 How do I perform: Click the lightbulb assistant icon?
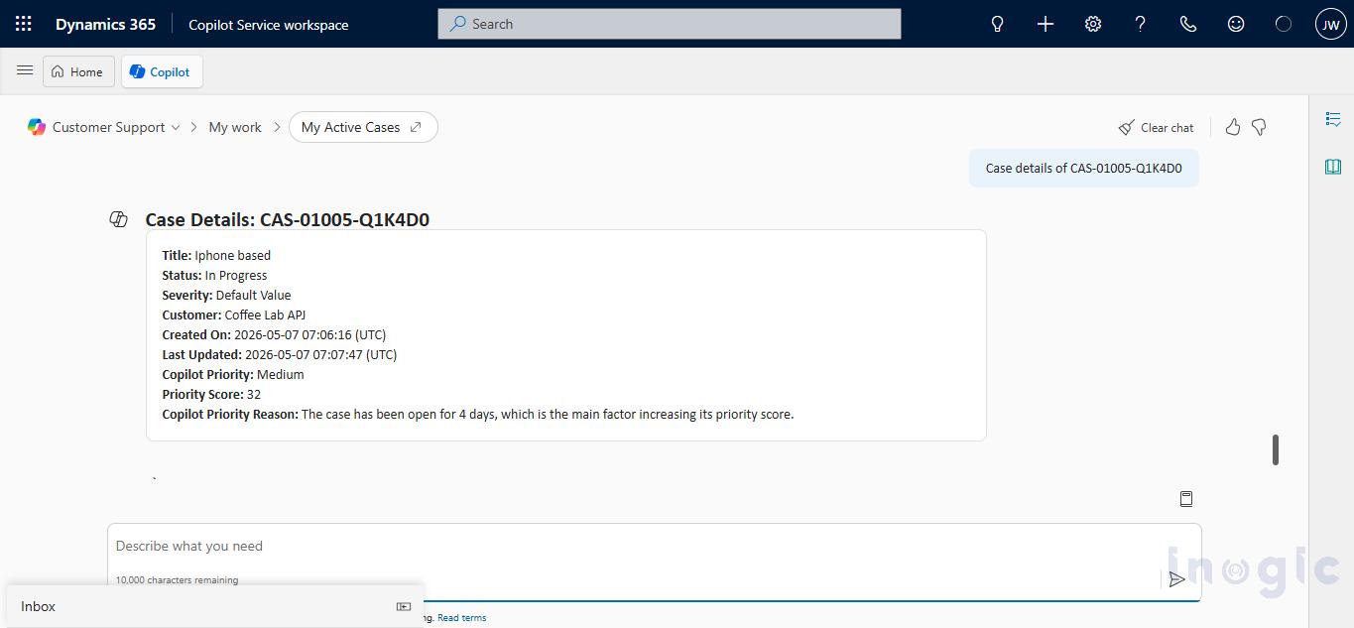point(998,24)
